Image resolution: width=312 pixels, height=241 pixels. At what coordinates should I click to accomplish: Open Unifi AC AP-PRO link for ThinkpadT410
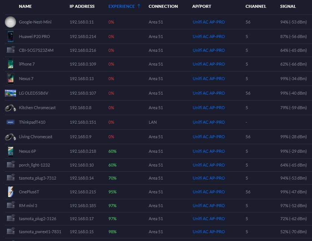(208, 122)
